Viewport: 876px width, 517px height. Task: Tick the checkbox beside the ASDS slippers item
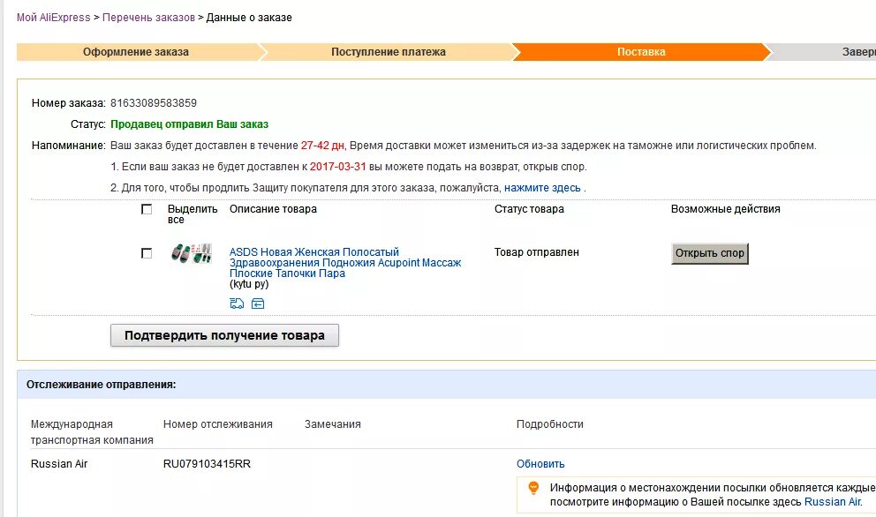pos(147,253)
